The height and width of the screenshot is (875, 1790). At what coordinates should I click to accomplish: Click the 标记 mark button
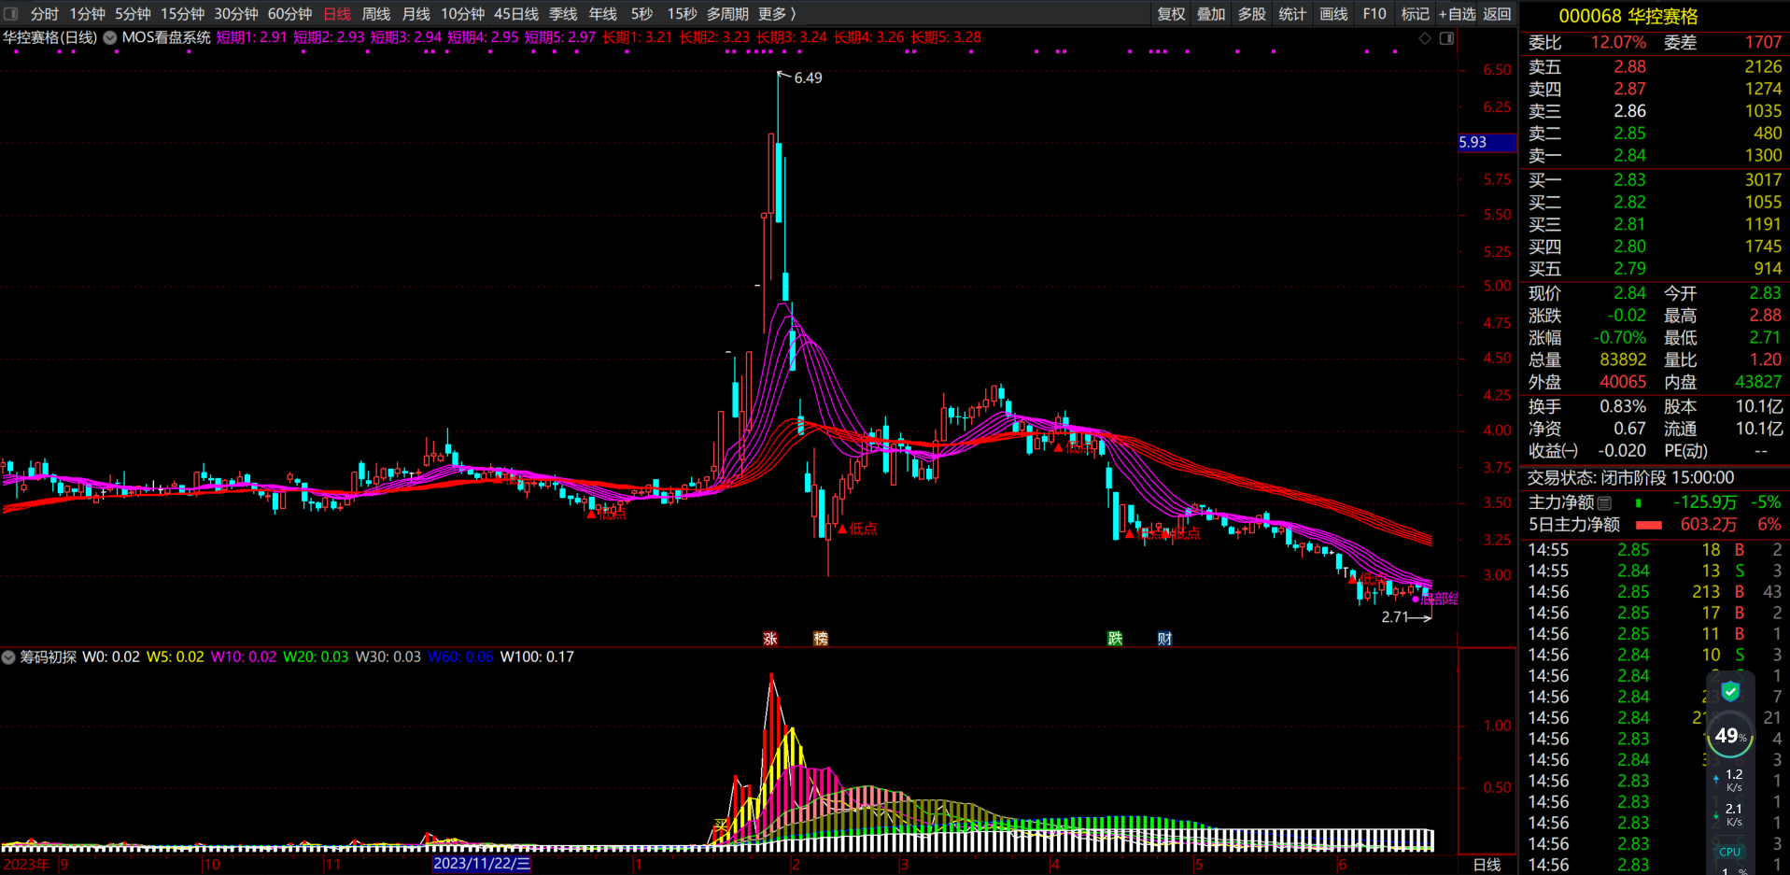pos(1415,14)
